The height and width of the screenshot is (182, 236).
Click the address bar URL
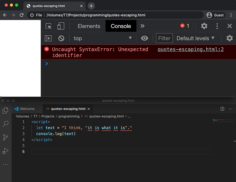(96, 15)
